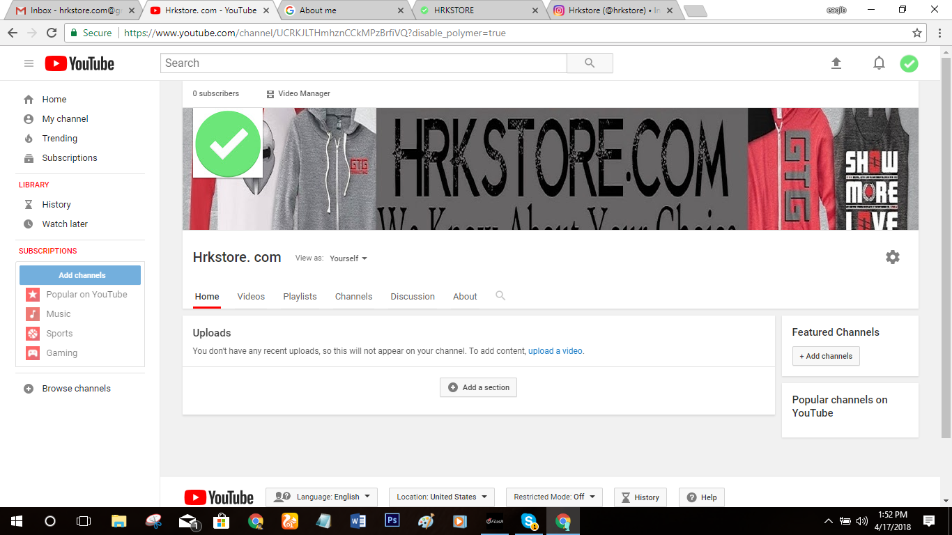Open the upload video arrow icon
The height and width of the screenshot is (535, 952).
click(836, 63)
